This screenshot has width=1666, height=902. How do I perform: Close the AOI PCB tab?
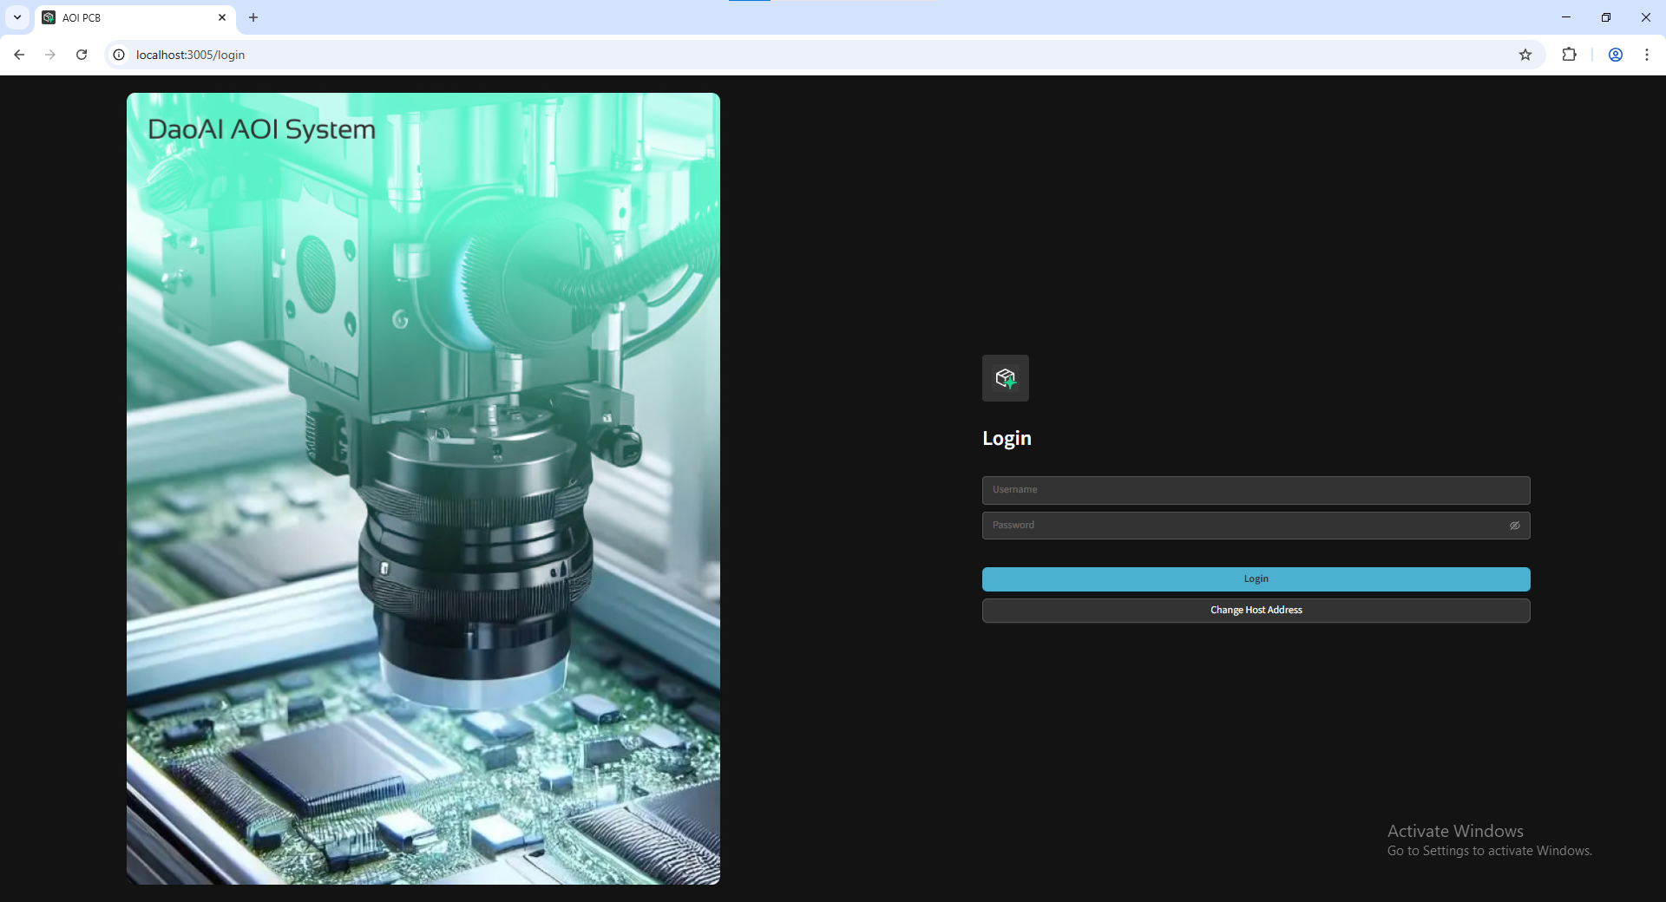tap(222, 17)
